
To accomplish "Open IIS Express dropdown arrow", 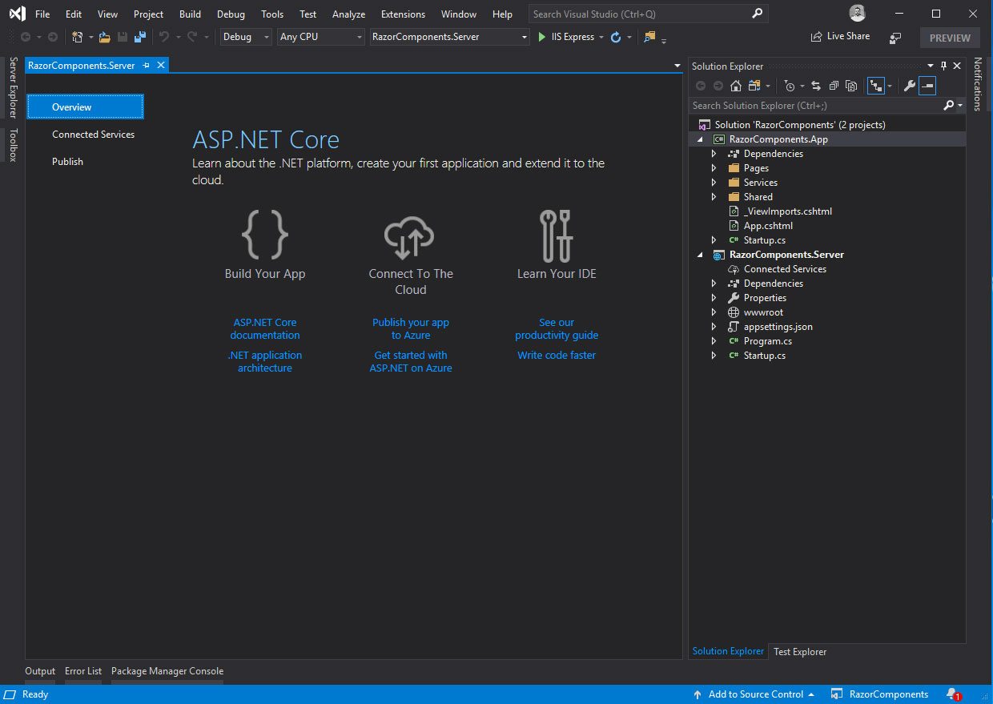I will point(601,37).
